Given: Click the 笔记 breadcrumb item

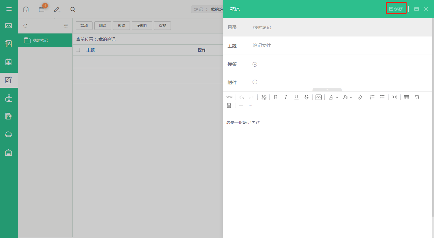Looking at the screenshot, I should pos(198,9).
